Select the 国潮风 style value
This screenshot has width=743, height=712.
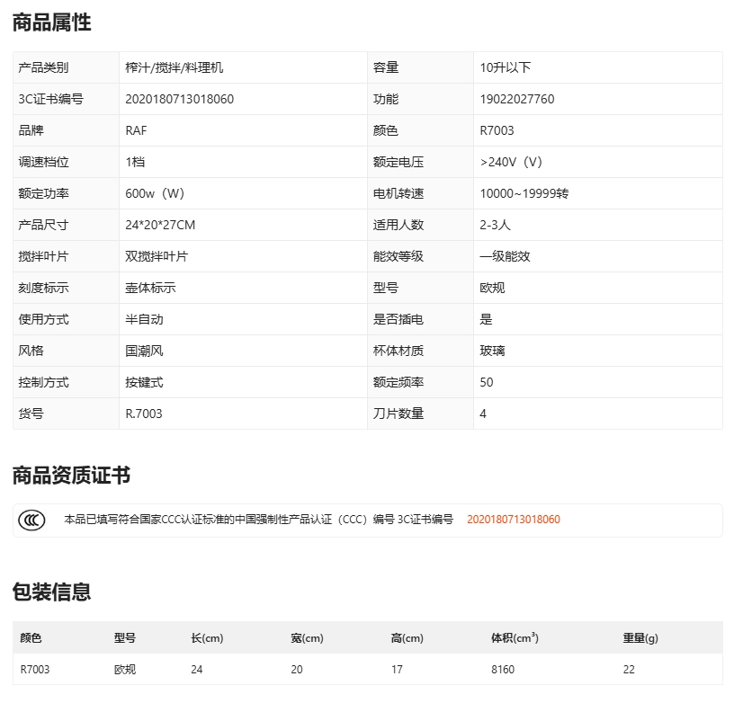(x=144, y=351)
